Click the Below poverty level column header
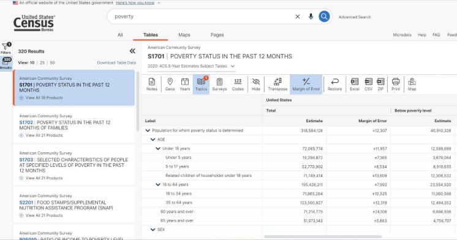The height and width of the screenshot is (240, 457). tap(413, 110)
